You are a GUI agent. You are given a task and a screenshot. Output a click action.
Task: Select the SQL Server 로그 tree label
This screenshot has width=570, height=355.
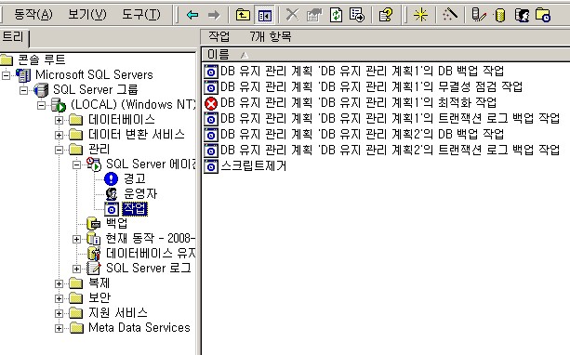point(149,269)
